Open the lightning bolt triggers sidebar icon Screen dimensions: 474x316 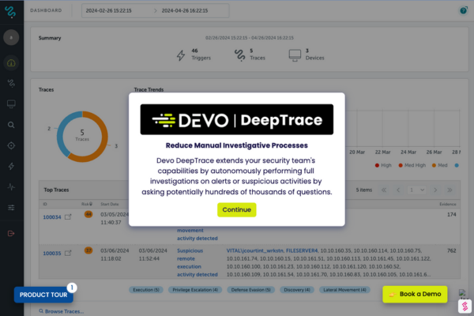(x=12, y=166)
